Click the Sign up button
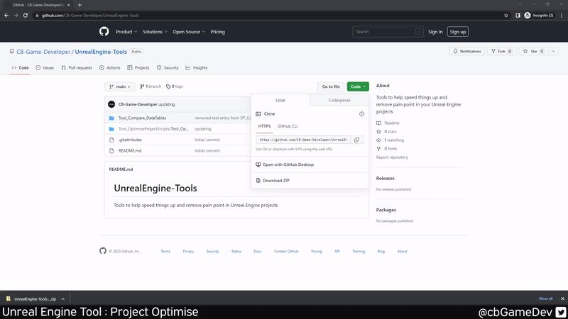The image size is (568, 319). [458, 32]
